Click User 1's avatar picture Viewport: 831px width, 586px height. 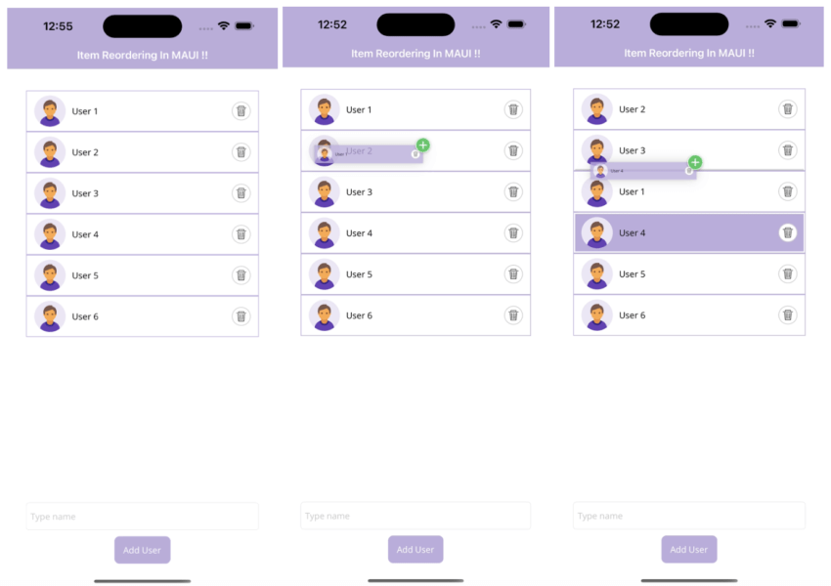pyautogui.click(x=49, y=110)
